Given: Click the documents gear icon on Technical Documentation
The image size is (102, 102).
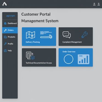Looking at the screenshot, I should [30, 56].
